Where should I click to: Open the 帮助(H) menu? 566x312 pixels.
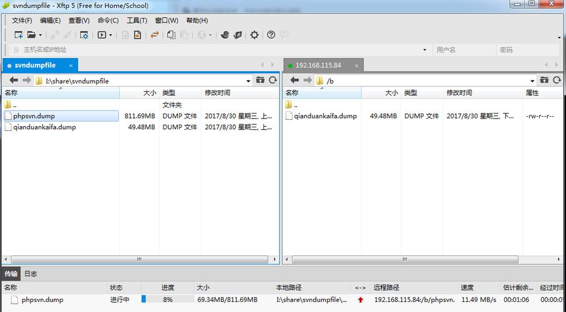pyautogui.click(x=197, y=21)
